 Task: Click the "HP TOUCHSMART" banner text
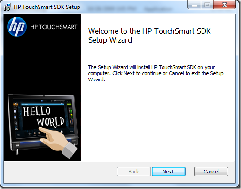click(x=54, y=27)
